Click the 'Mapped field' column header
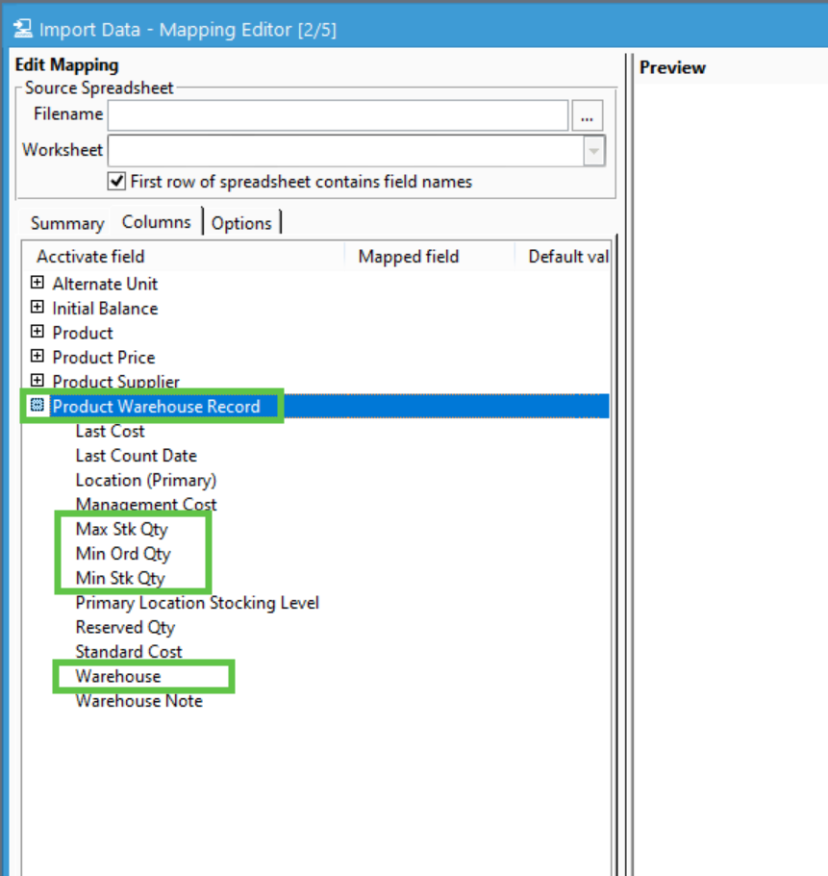 coord(408,256)
